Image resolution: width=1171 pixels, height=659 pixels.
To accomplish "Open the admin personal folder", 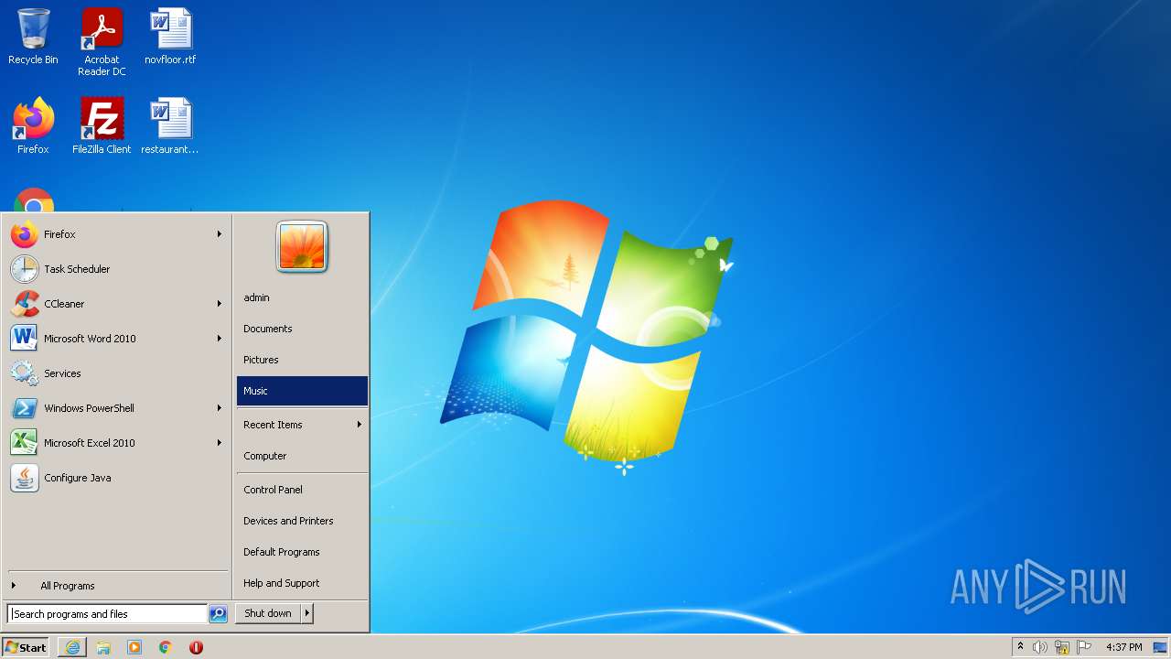I will click(x=302, y=297).
